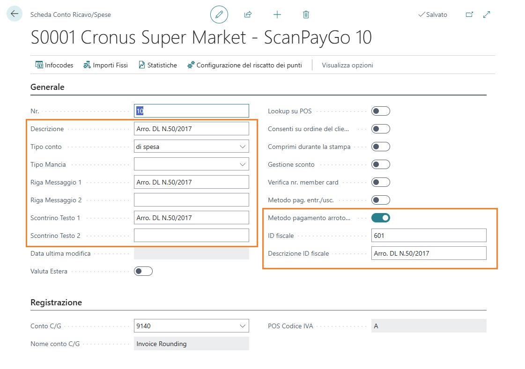Toggle Lookup su POS switch

click(x=380, y=111)
